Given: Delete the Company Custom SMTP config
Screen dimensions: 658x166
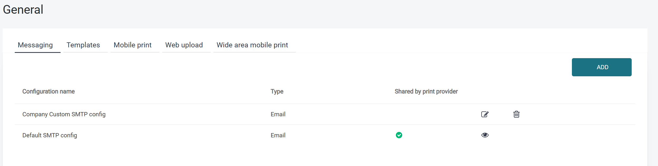Looking at the screenshot, I should tap(516, 114).
